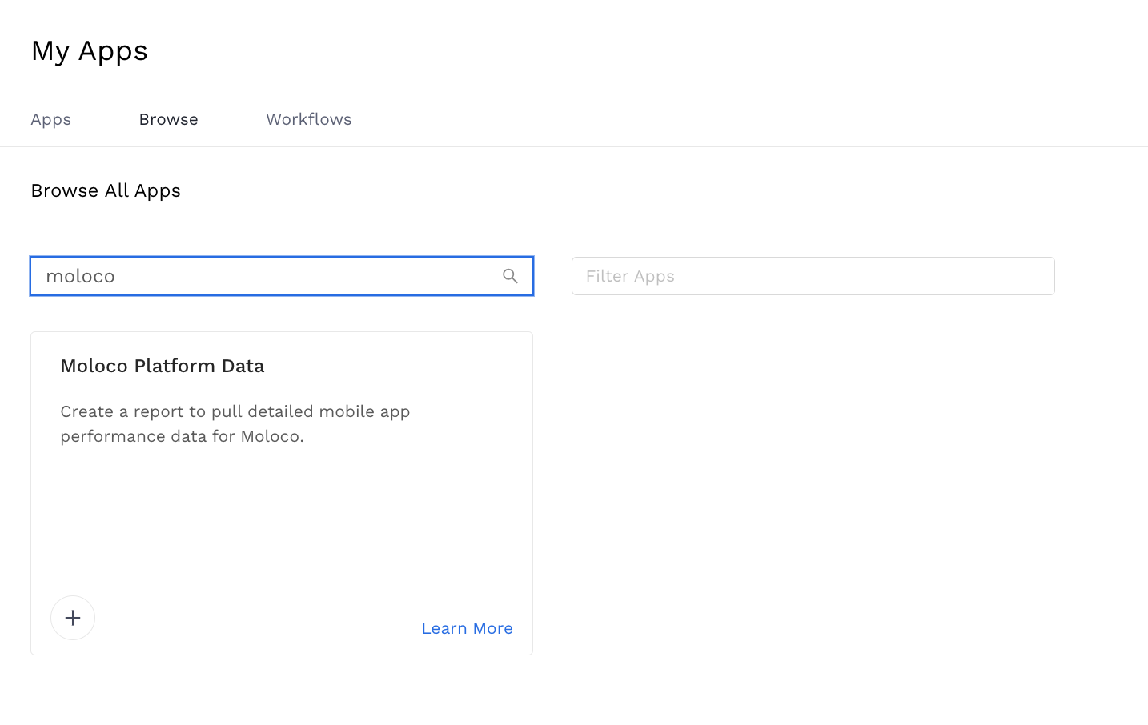
Task: Click the word "Platform" in card title
Action: coord(175,366)
